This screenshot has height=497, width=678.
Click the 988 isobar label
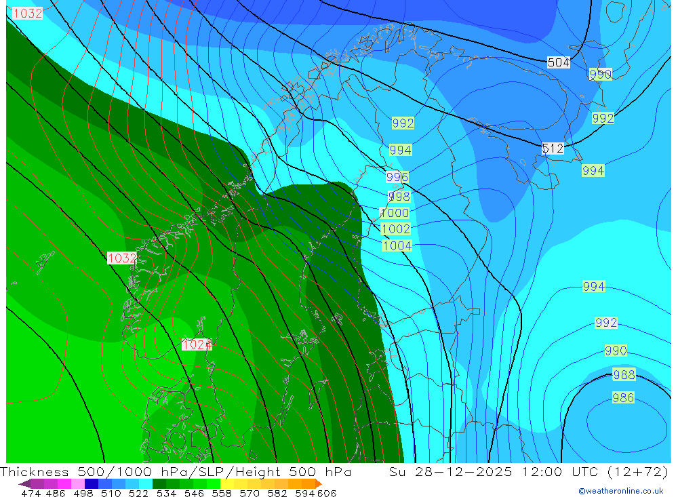click(624, 374)
